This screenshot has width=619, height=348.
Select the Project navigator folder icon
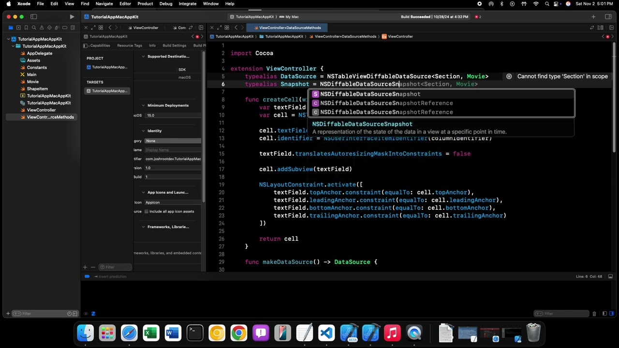click(10, 28)
